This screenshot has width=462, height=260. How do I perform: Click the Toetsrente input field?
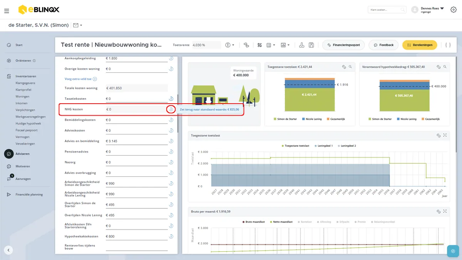206,45
